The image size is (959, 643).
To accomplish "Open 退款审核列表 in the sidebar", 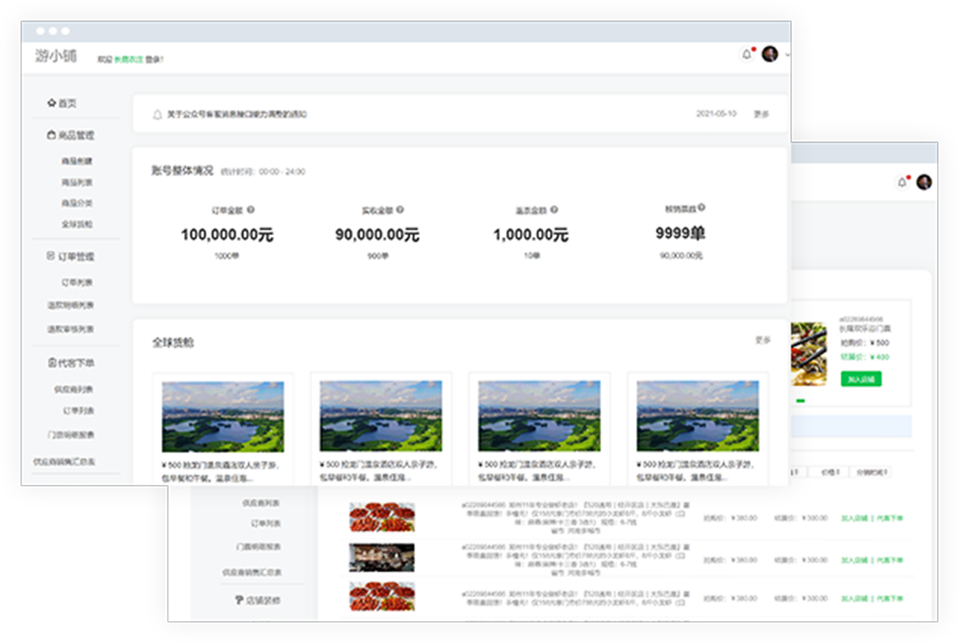I will 70,329.
